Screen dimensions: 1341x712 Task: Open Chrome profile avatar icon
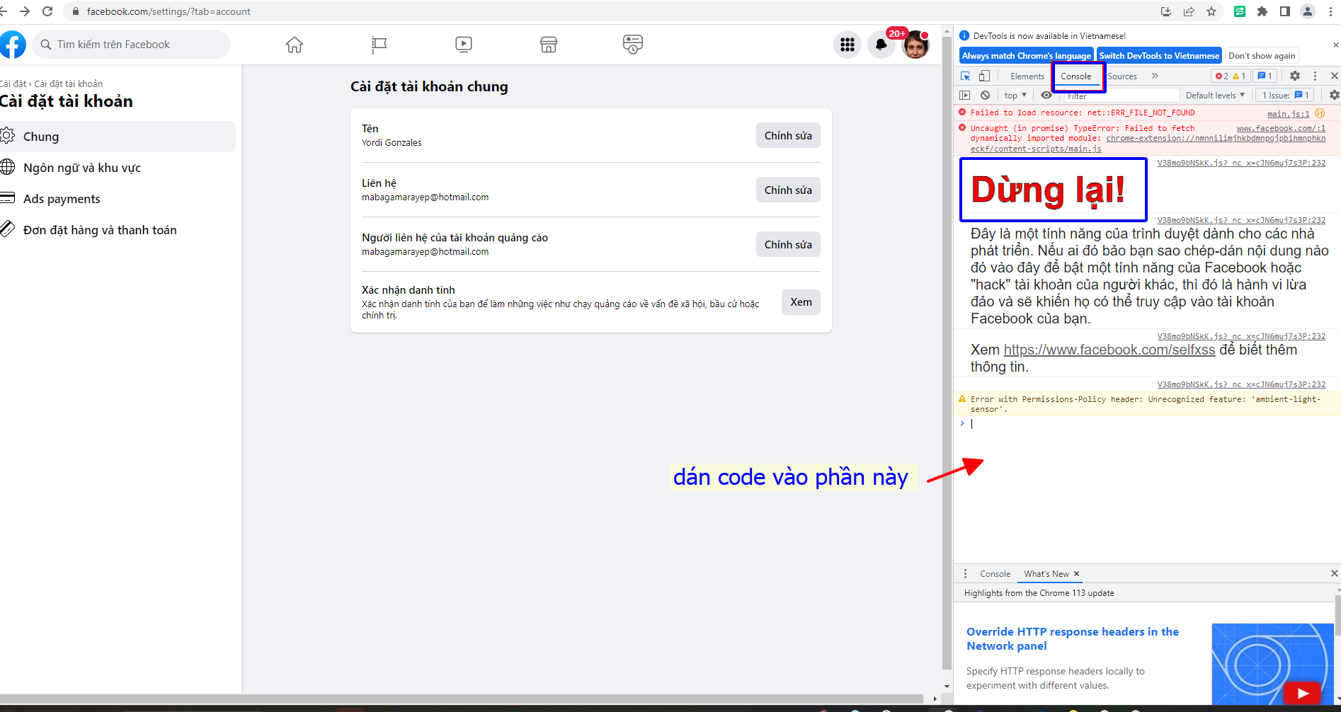pyautogui.click(x=1308, y=11)
